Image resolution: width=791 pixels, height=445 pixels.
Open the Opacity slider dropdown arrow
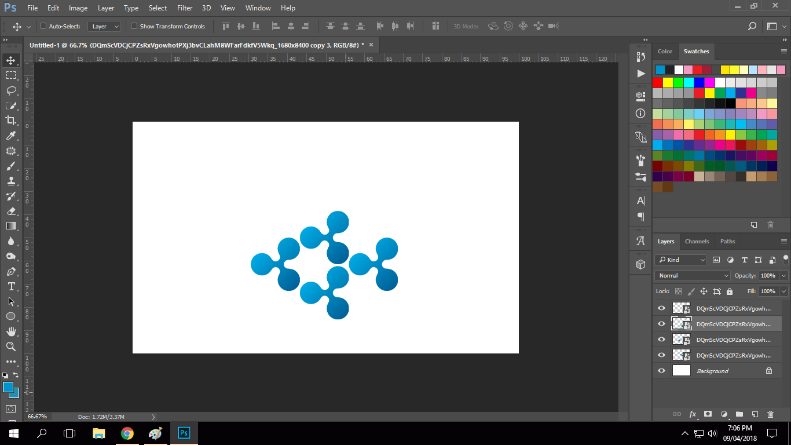783,276
